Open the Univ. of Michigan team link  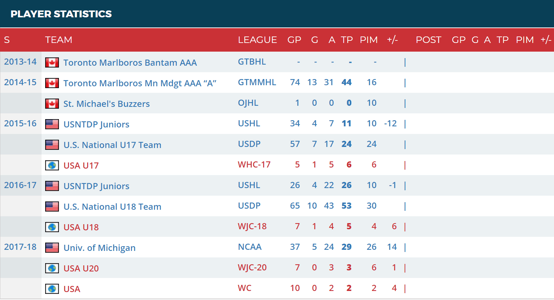point(99,248)
